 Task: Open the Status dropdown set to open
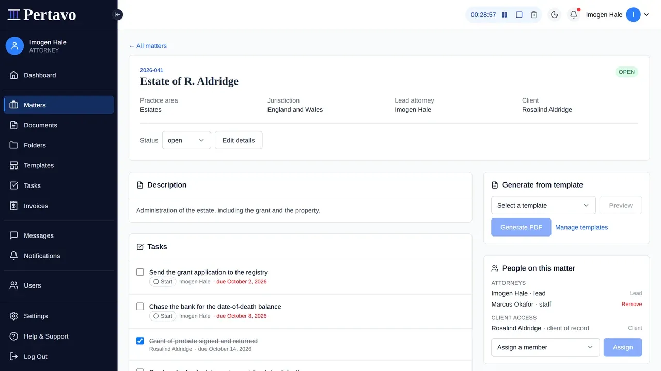(x=186, y=140)
